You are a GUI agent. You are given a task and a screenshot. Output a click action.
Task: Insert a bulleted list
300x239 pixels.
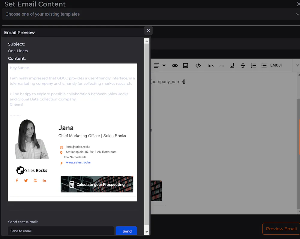264,65
